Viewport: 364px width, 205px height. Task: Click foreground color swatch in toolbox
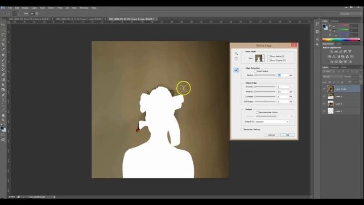pos(2,128)
